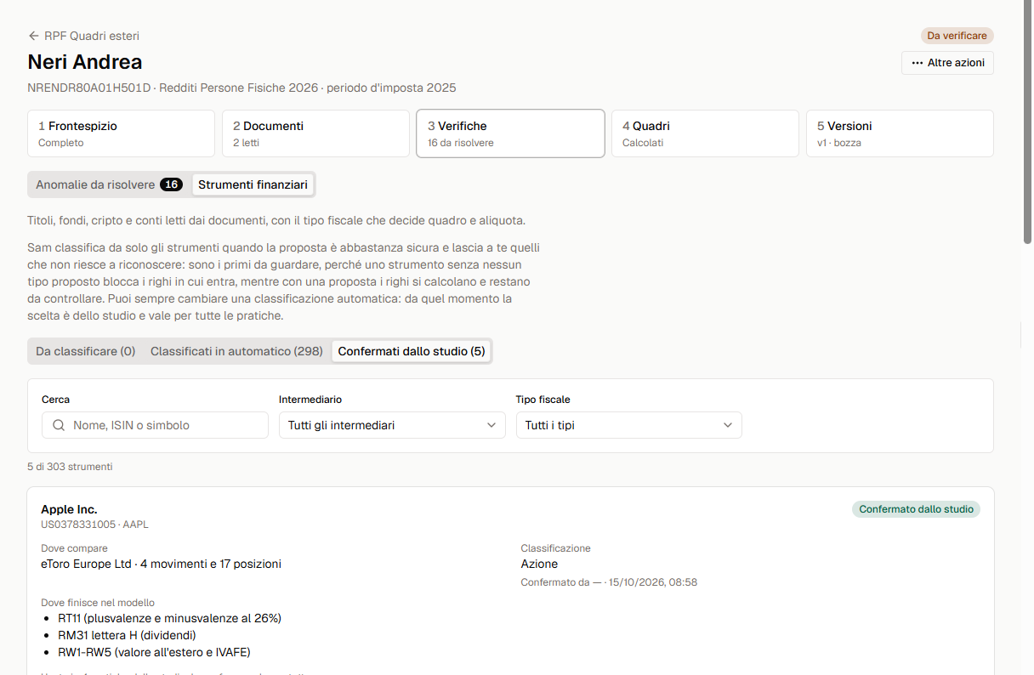Click the magnifier icon in search field
The image size is (1034, 675).
tap(59, 425)
